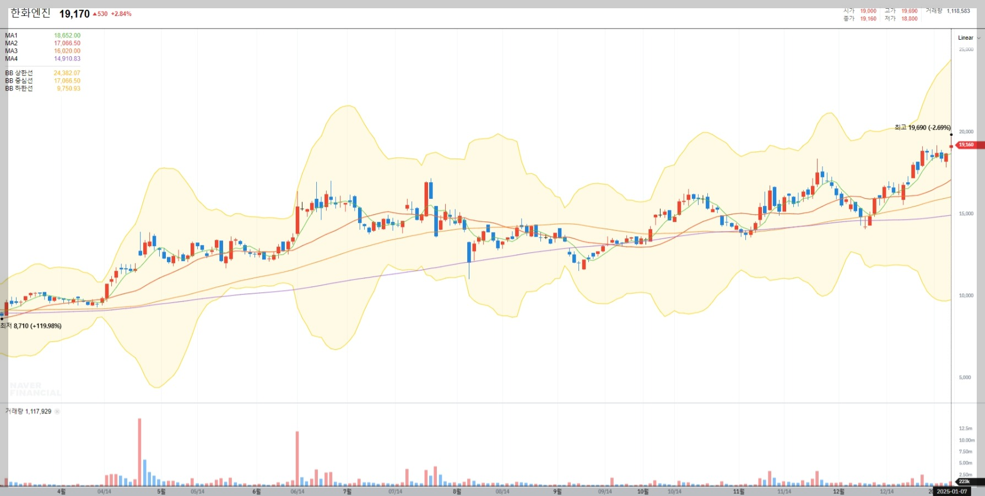Image resolution: width=985 pixels, height=496 pixels.
Task: Click the 20,000 price axis label
Action: coord(966,132)
